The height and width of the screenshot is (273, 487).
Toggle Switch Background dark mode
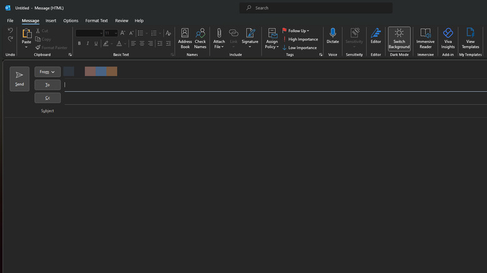pyautogui.click(x=399, y=38)
